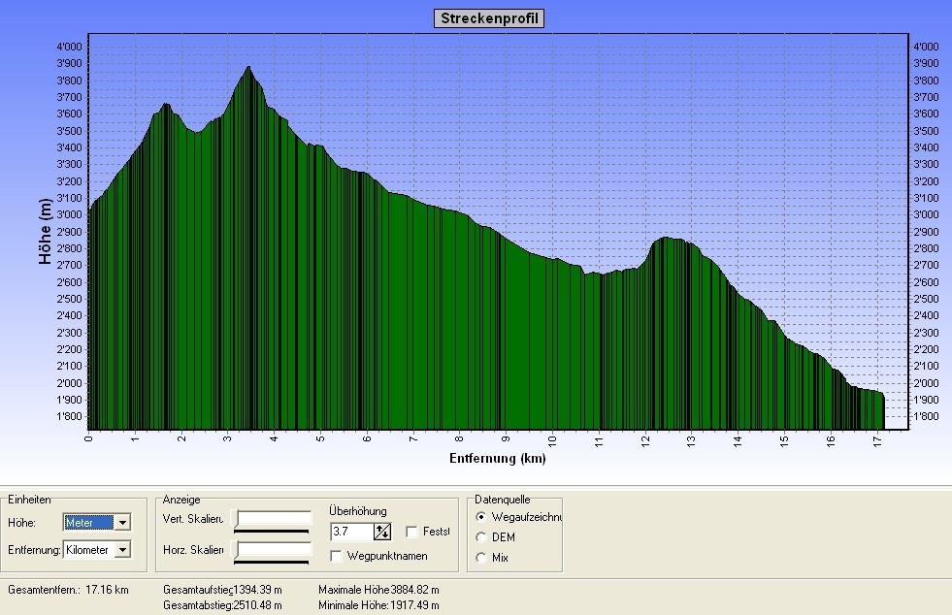Click the profile hump near kilometer 12.5

(668, 239)
